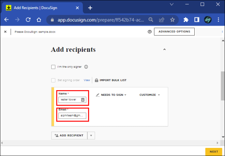
Task: Open address book icon in Name field
Action: [82, 100]
